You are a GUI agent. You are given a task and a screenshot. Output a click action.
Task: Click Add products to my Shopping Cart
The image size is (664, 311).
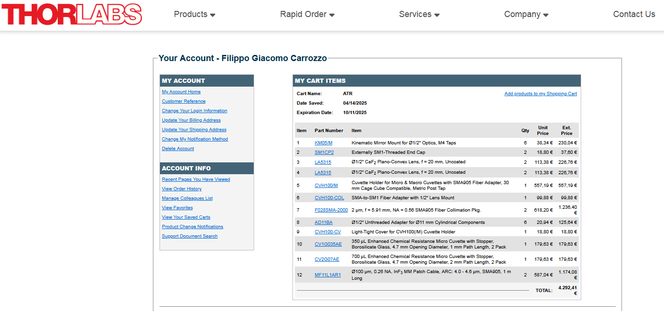click(x=540, y=94)
